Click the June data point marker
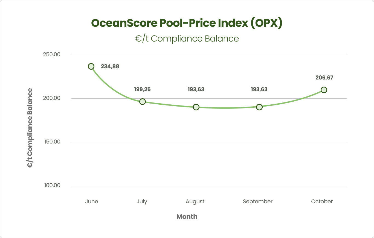This screenshot has height=238, width=374. [x=91, y=66]
